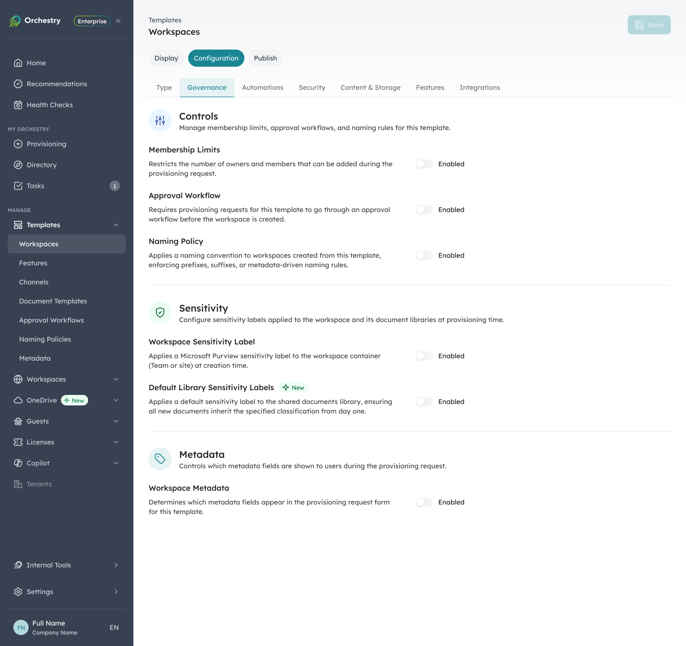
Task: Expand the Copilot menu chevron
Action: click(x=116, y=463)
